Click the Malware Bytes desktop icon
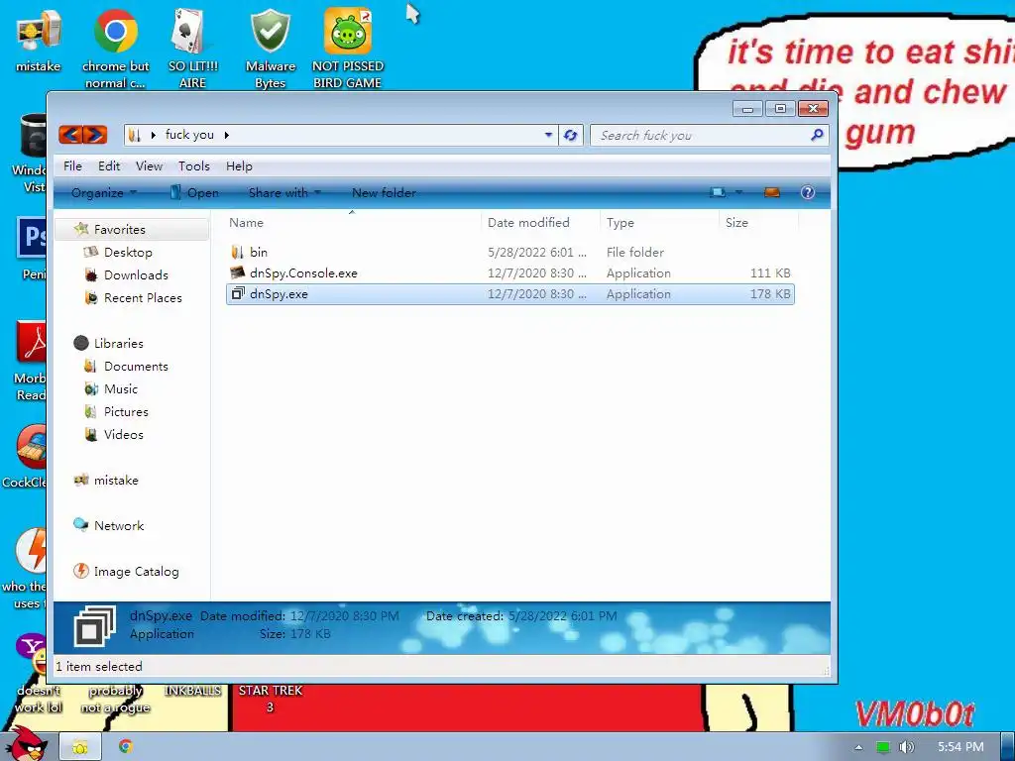Image resolution: width=1015 pixels, height=761 pixels. (270, 50)
